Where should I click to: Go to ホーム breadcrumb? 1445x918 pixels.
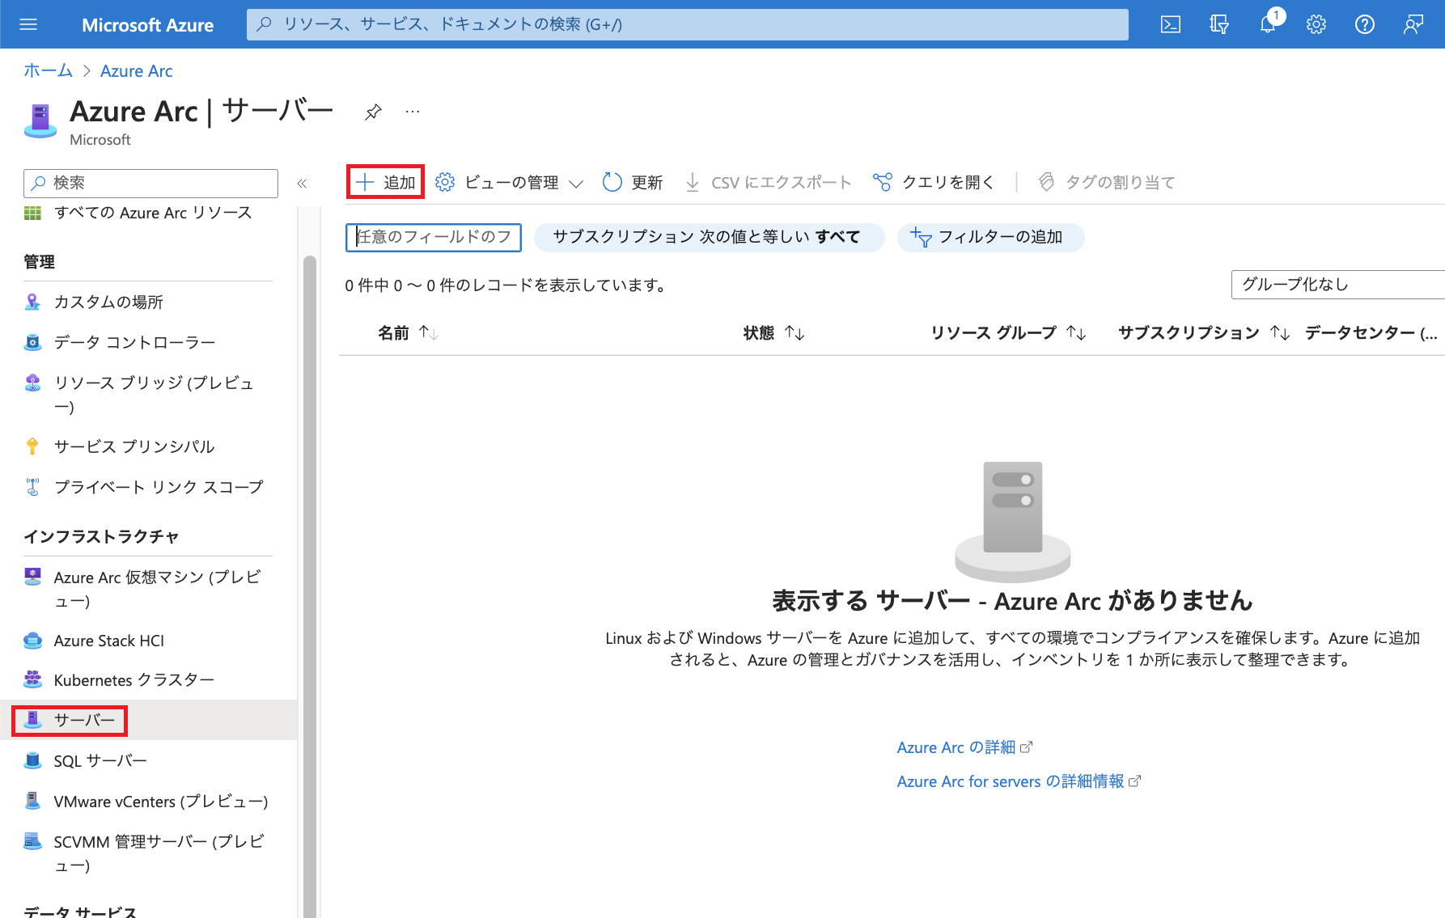click(x=48, y=71)
